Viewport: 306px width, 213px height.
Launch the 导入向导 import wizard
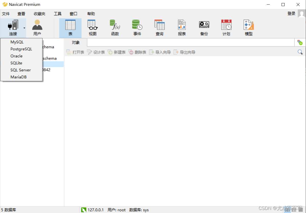(160, 52)
